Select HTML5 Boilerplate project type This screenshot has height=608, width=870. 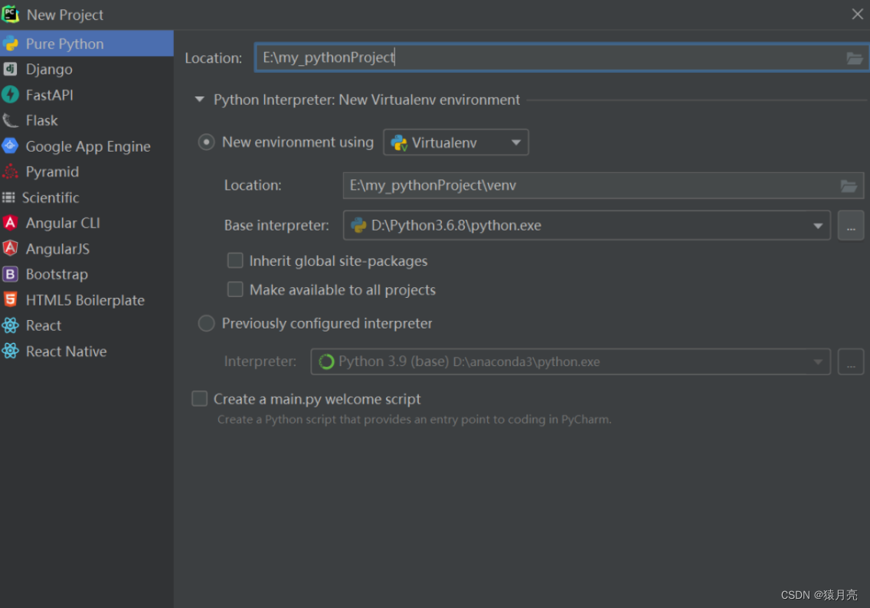[x=87, y=299]
